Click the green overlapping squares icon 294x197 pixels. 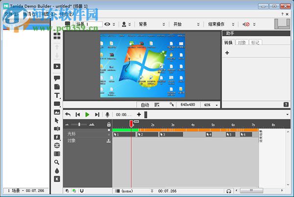(x=74, y=191)
